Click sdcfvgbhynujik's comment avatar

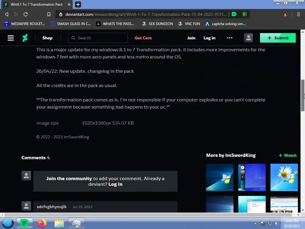pos(26,206)
